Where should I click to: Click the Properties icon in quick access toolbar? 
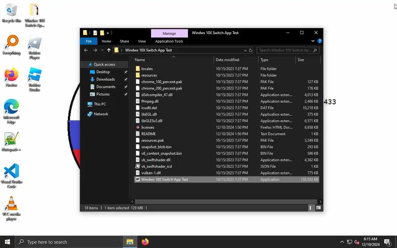[95, 33]
